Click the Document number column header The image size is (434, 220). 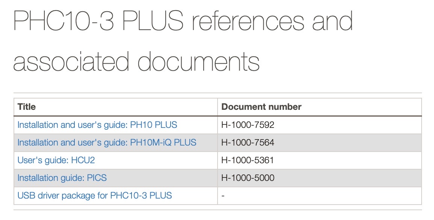click(x=262, y=107)
